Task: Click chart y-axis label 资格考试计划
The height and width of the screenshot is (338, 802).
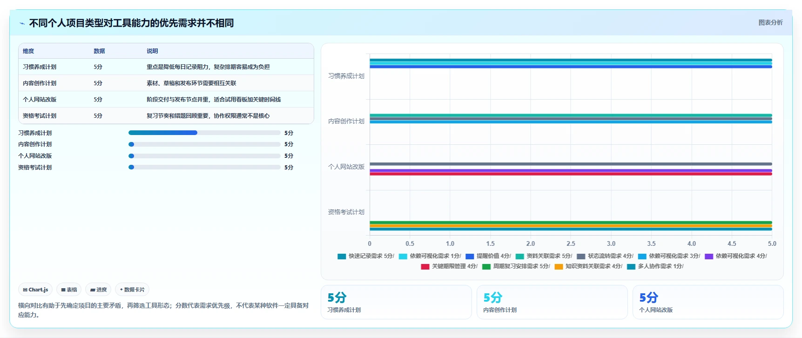Action: (x=346, y=212)
